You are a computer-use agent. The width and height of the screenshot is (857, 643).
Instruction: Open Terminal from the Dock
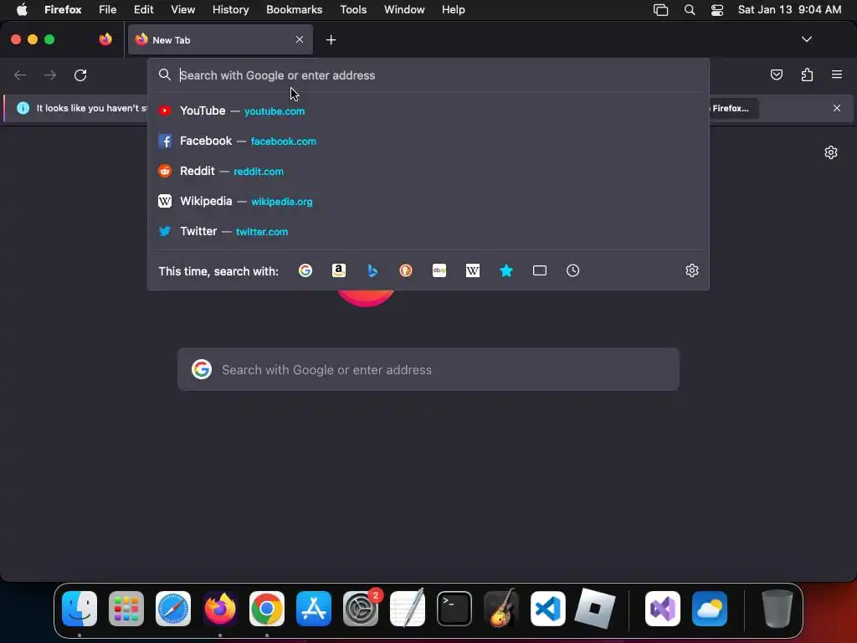click(454, 609)
